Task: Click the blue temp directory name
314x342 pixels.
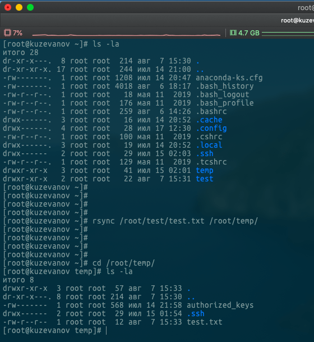Action: [205, 171]
